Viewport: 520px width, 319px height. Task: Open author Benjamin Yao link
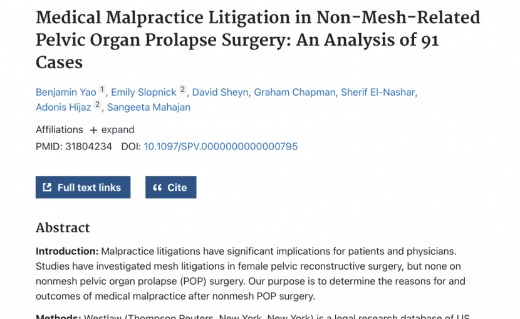tap(66, 92)
